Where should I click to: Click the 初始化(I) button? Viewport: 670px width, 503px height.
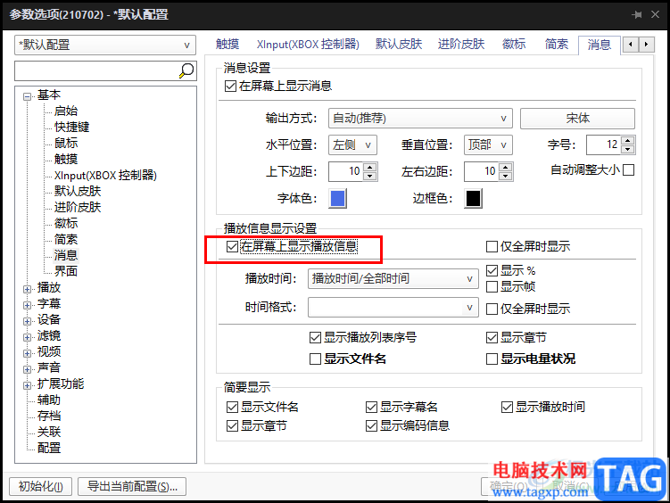[x=41, y=486]
